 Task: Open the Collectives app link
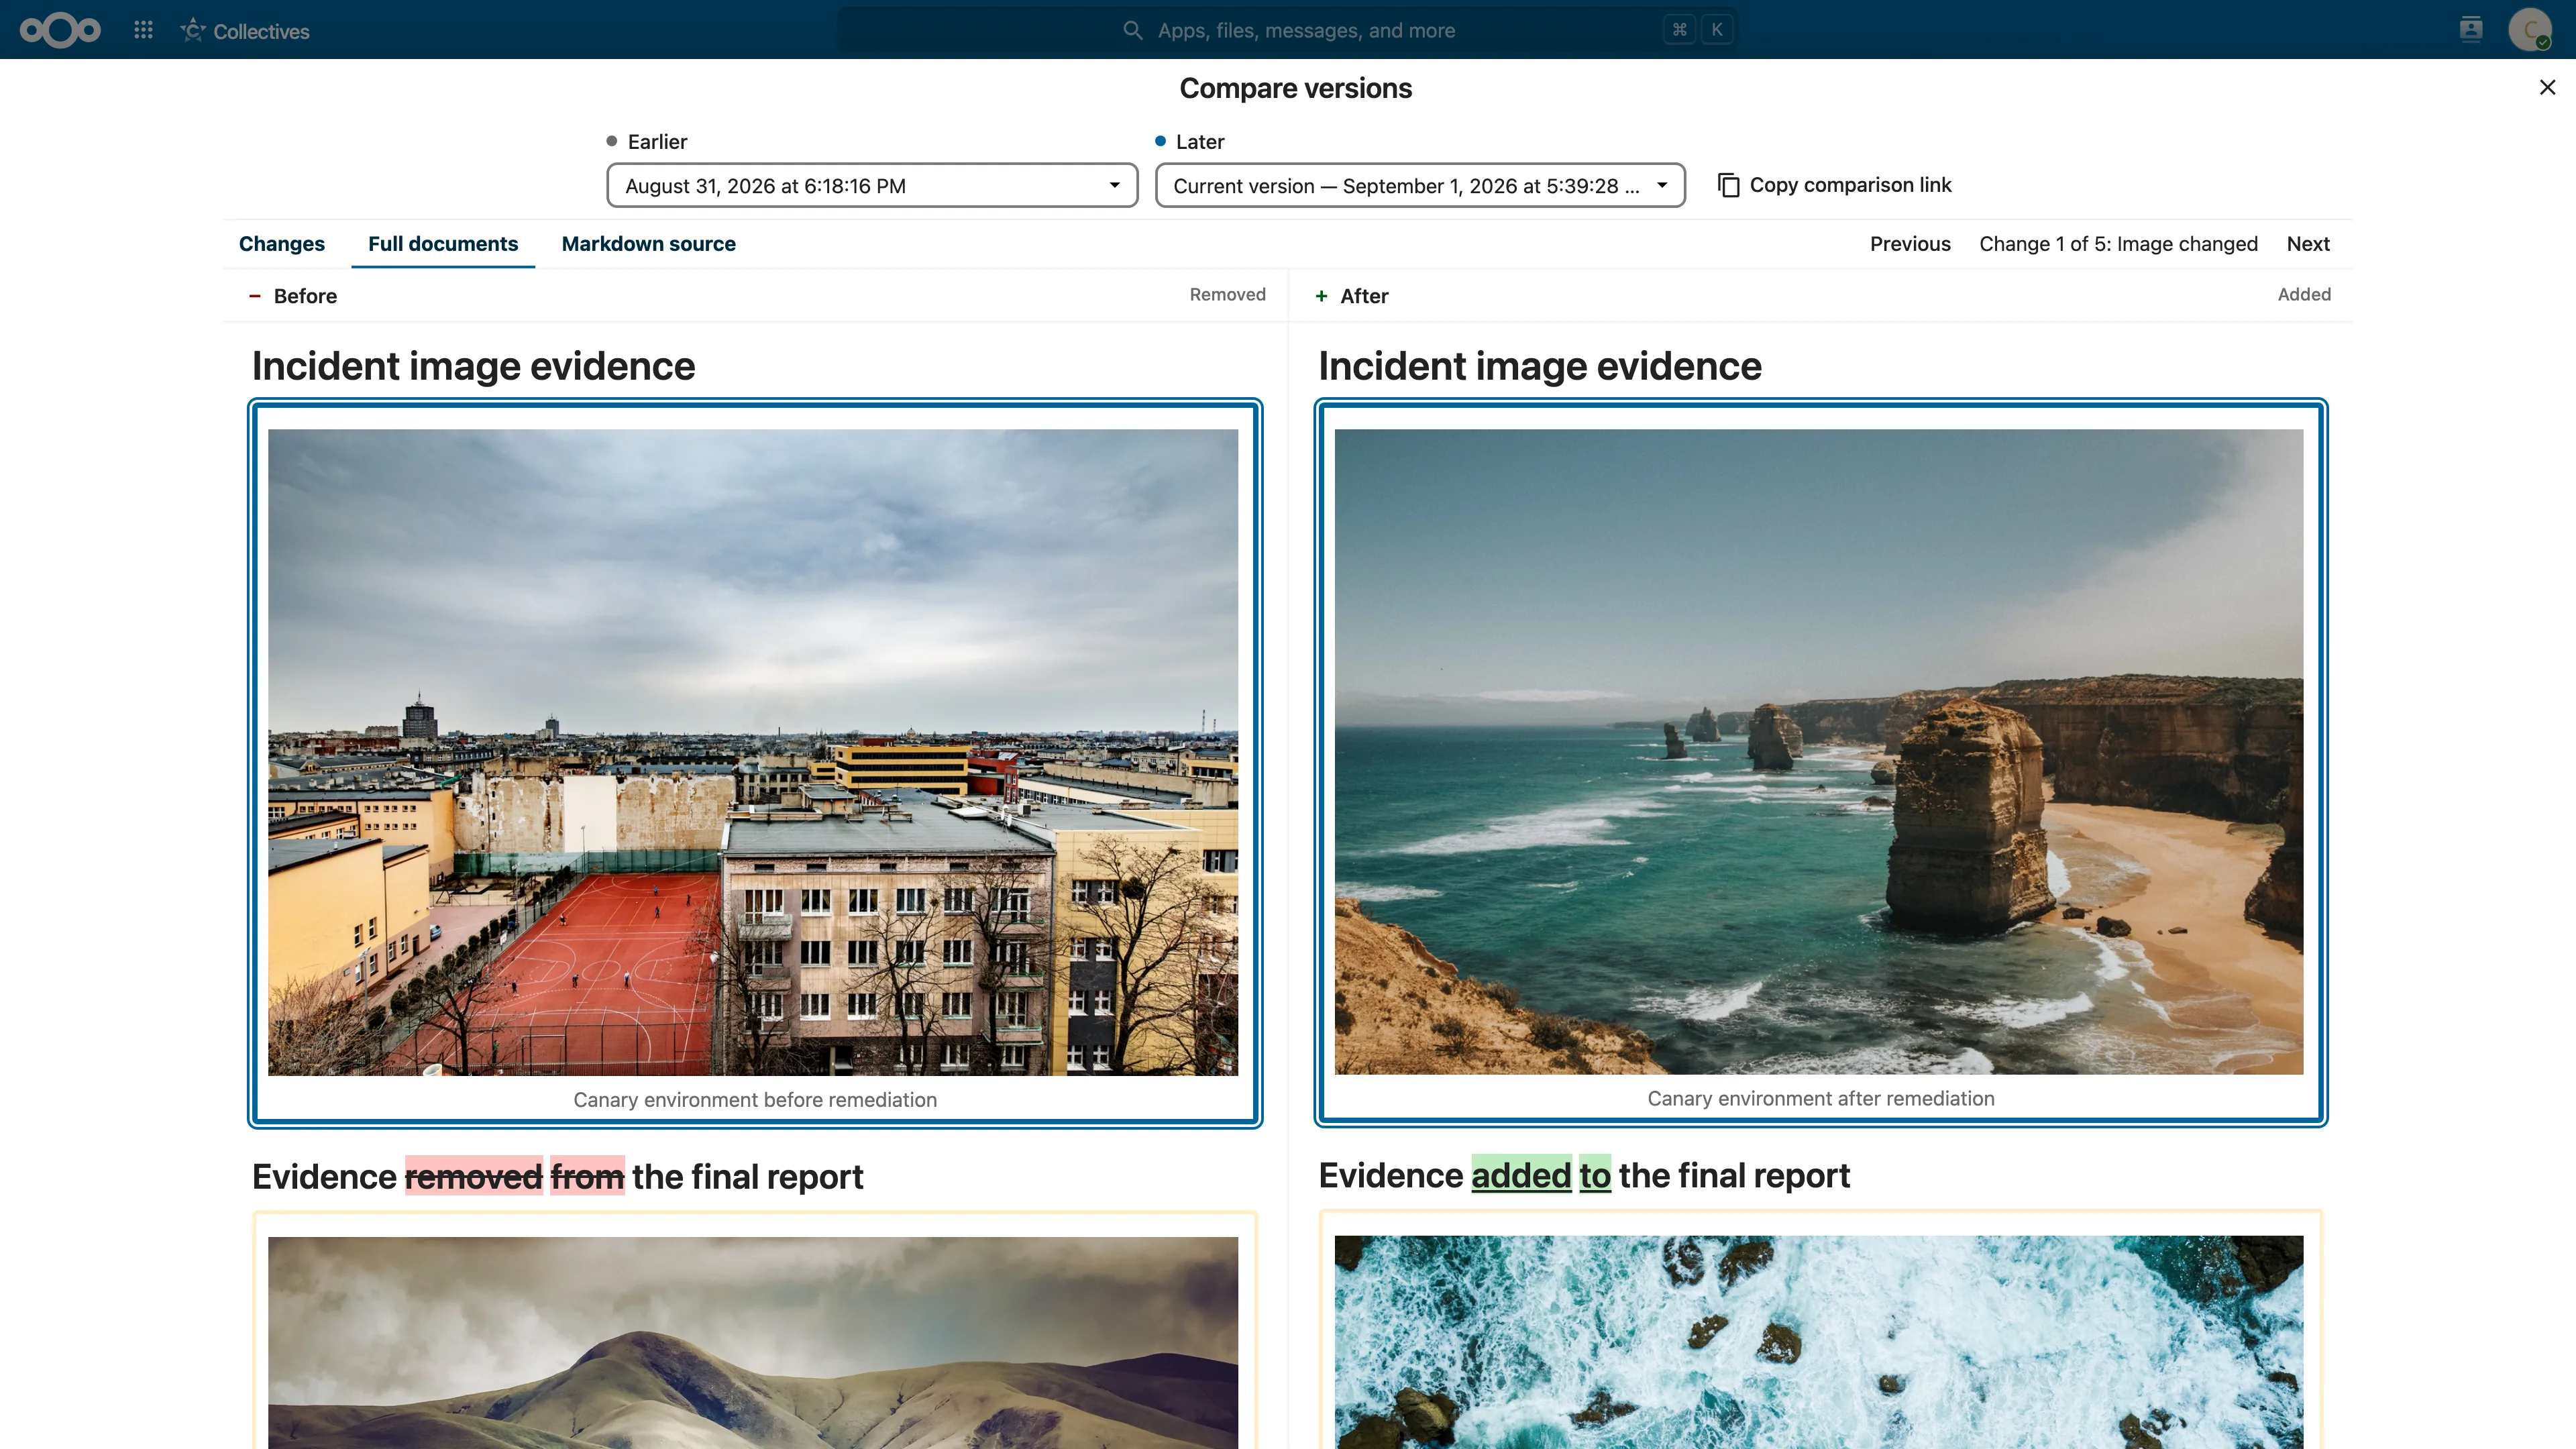(245, 31)
